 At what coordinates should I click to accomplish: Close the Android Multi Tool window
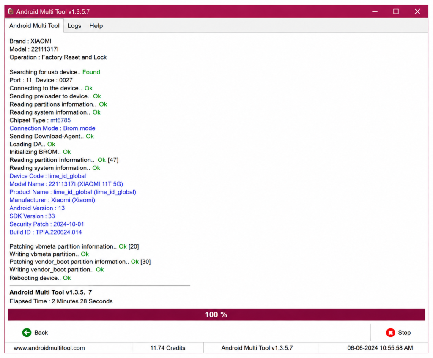coord(417,11)
